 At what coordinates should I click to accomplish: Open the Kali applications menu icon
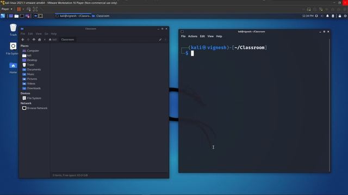coord(3,16)
